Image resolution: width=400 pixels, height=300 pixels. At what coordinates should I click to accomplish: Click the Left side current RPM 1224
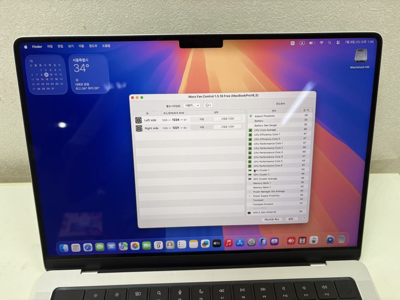pos(176,120)
